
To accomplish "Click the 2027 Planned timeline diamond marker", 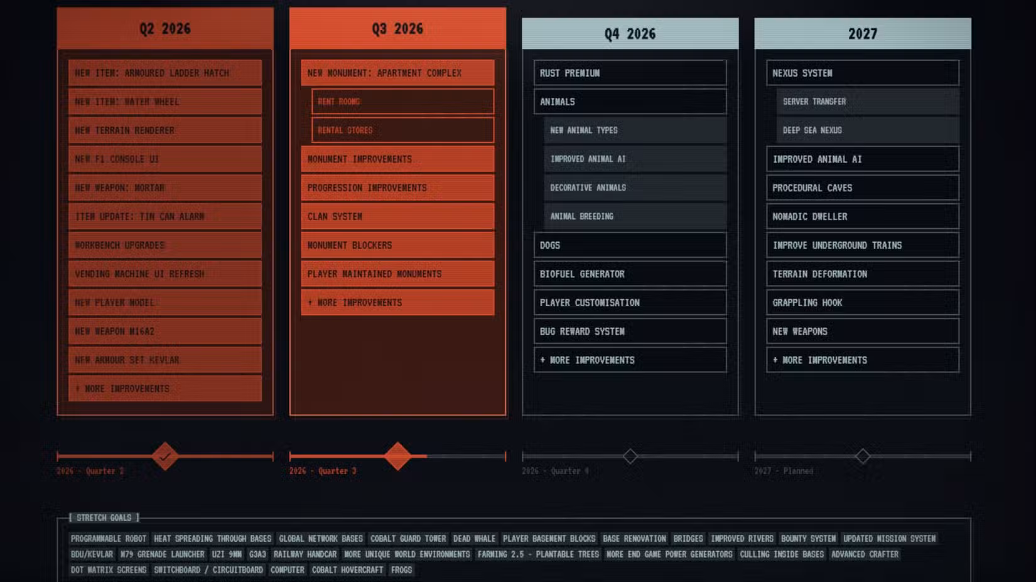I will (863, 456).
